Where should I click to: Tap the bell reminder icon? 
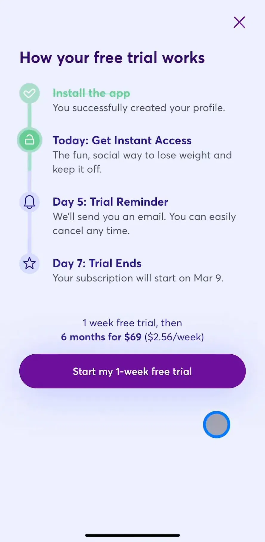click(x=30, y=202)
